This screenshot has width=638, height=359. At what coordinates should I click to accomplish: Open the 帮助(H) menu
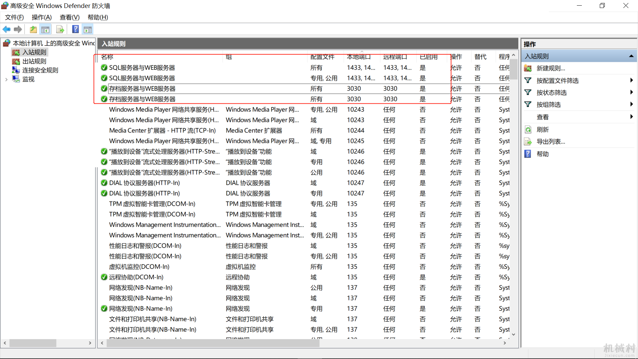click(98, 18)
